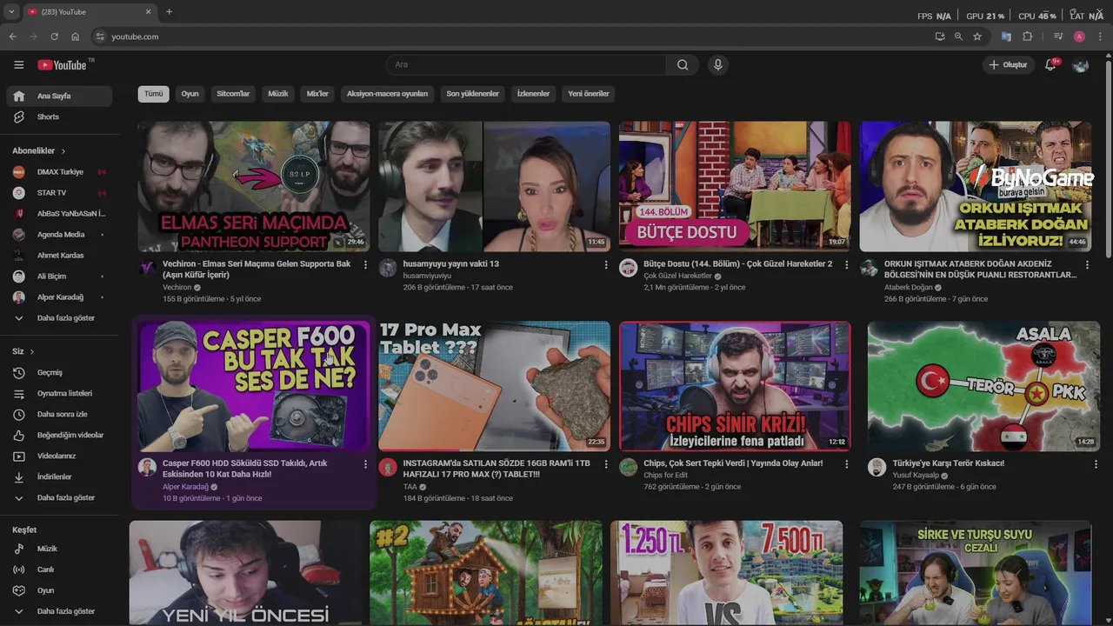Screen dimensions: 1113x626
Task: Select Son yüklenenler chip
Action: coord(472,94)
